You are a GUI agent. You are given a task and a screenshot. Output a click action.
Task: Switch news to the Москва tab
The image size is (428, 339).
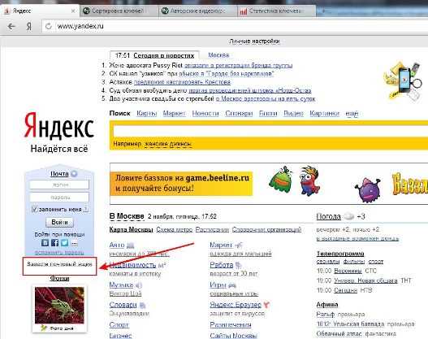[x=218, y=55]
